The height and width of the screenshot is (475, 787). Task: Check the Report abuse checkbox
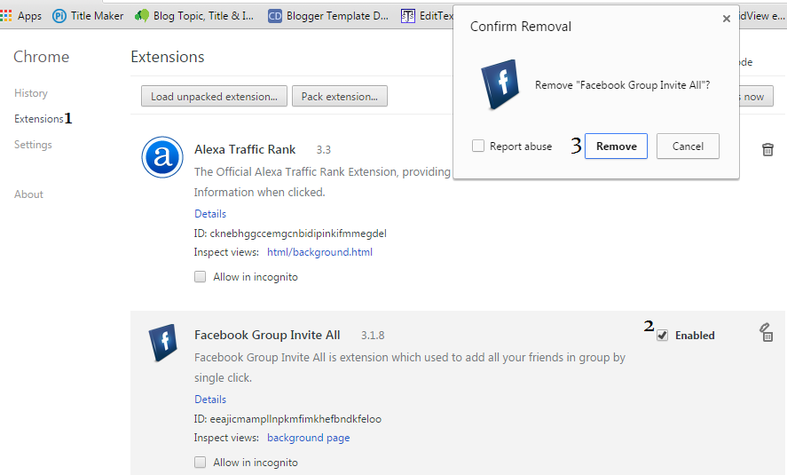click(478, 146)
